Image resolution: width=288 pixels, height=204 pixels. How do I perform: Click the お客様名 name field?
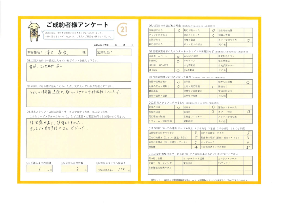tap(60, 53)
